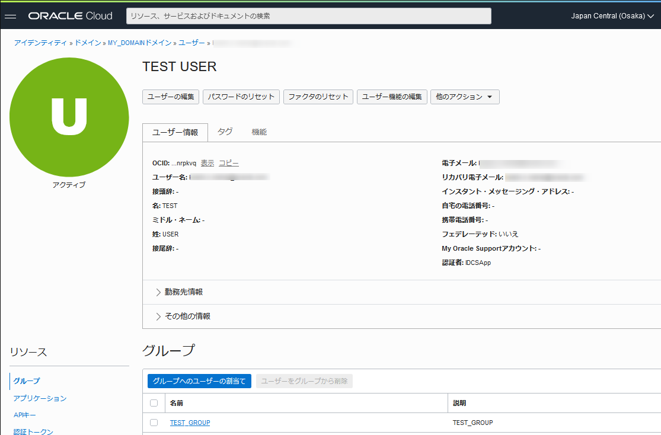Open 認証トークン in the resources list
661x435 pixels.
click(x=33, y=431)
